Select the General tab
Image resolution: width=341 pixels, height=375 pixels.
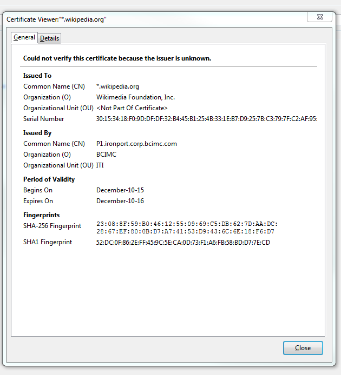click(x=24, y=37)
